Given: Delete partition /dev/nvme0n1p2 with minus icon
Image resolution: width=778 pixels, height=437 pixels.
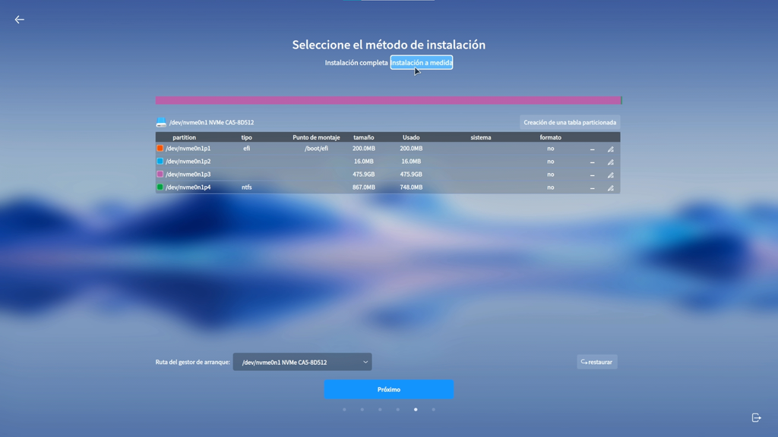Looking at the screenshot, I should click(592, 162).
